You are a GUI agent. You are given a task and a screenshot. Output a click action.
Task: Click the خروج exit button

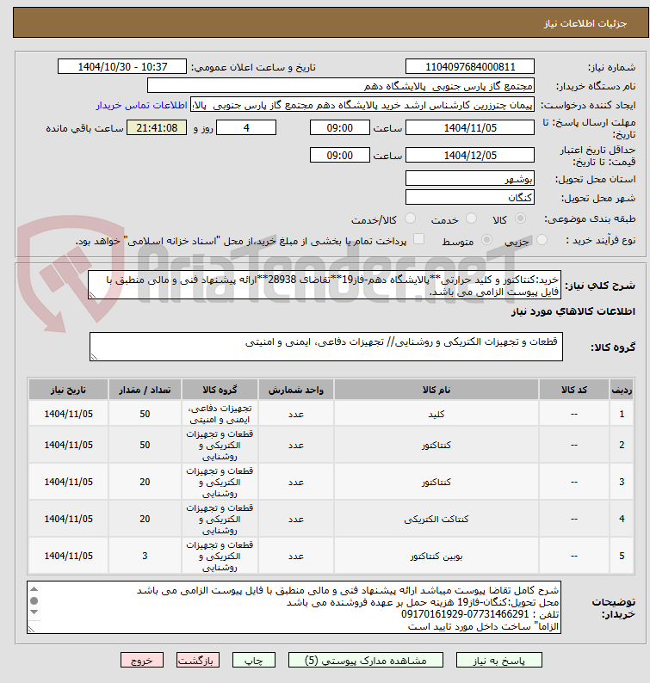coord(142,661)
